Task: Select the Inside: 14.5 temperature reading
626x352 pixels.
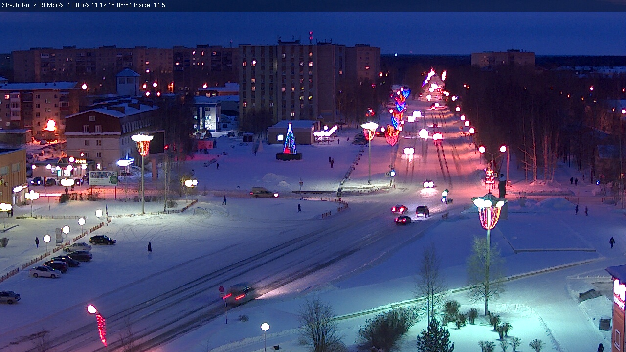Action: click(x=150, y=5)
